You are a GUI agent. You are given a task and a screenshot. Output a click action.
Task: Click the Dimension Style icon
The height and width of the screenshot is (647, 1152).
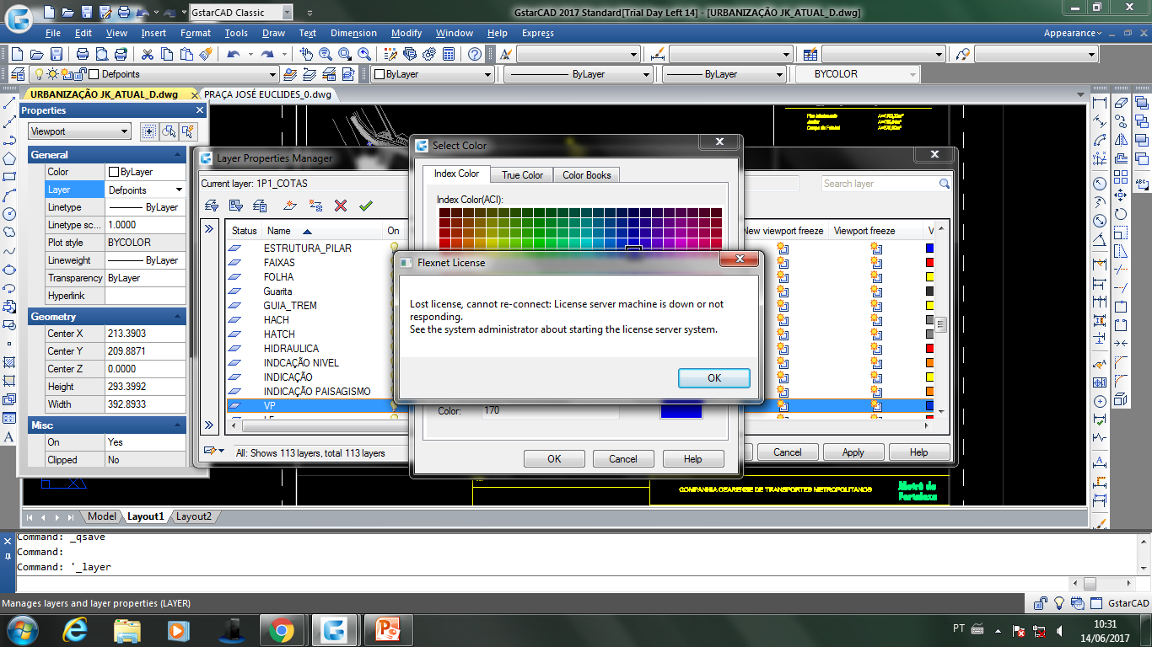point(659,54)
